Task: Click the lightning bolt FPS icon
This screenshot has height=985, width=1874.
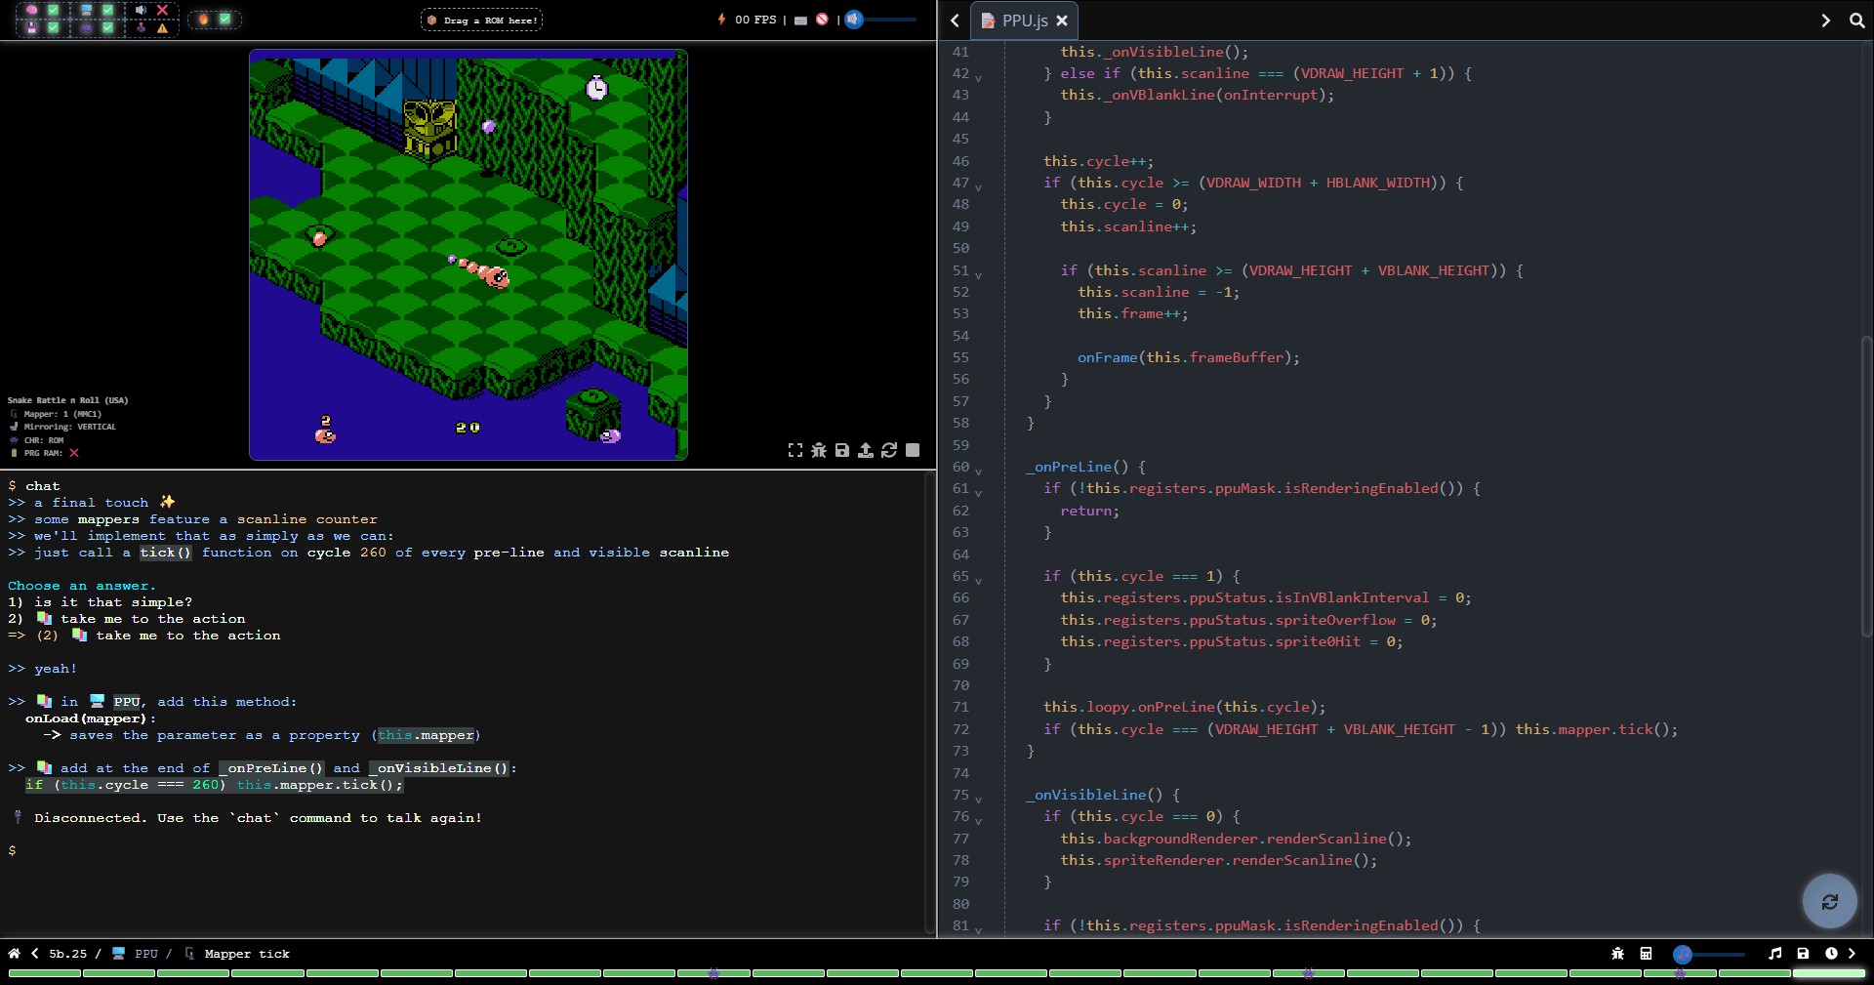Action: 721,19
